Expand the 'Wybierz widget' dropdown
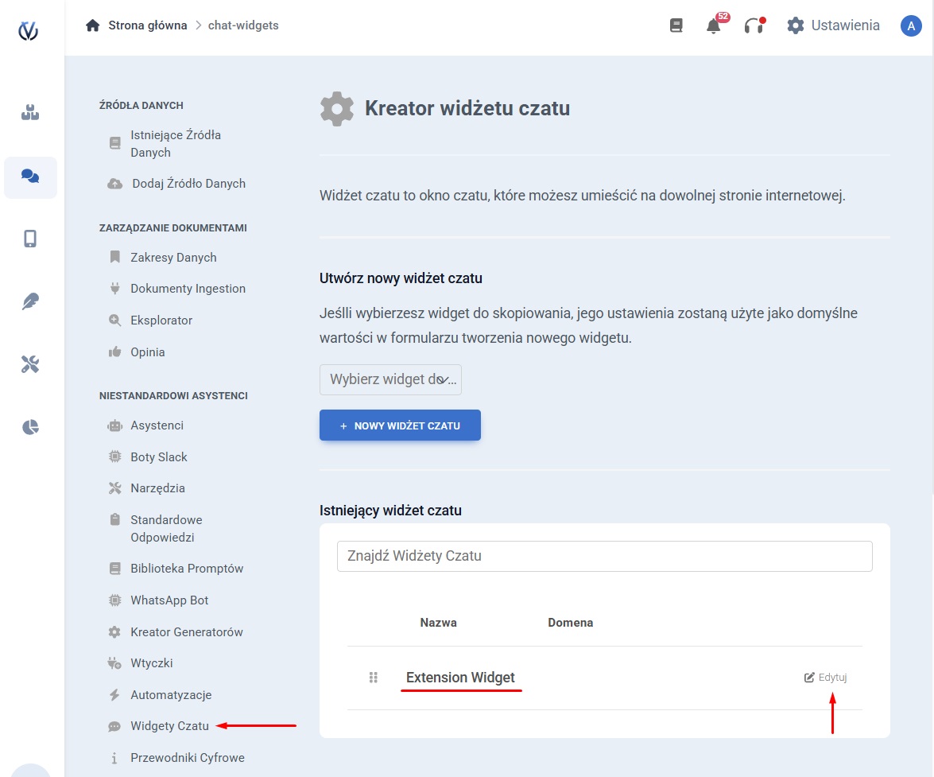This screenshot has height=777, width=934. coord(390,380)
